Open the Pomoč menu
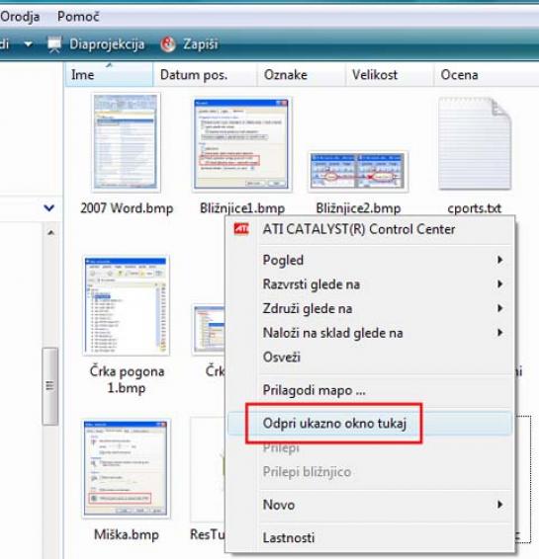The image size is (539, 559). (78, 17)
